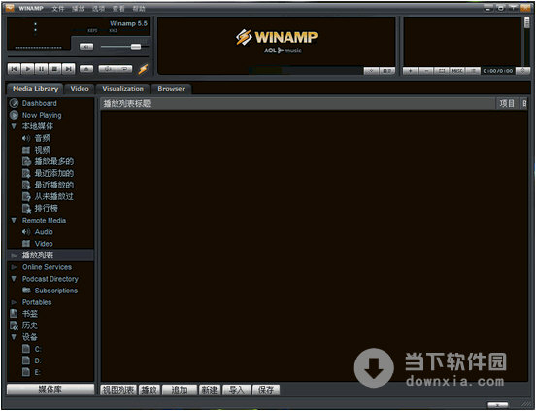Open the 文件 menu
Viewport: 536px width, 411px height.
(58, 8)
